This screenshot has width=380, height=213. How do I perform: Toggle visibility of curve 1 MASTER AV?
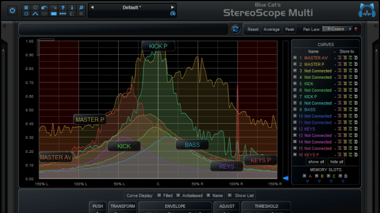(x=295, y=58)
